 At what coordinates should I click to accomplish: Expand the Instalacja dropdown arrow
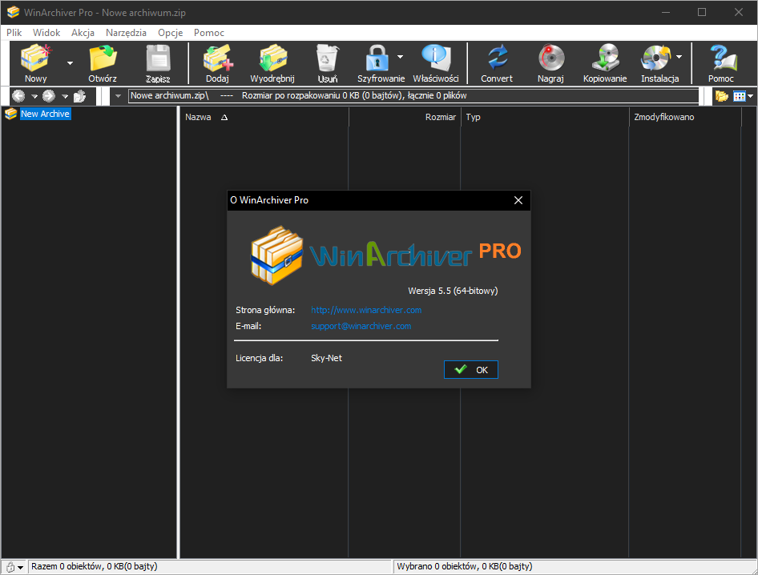[679, 57]
